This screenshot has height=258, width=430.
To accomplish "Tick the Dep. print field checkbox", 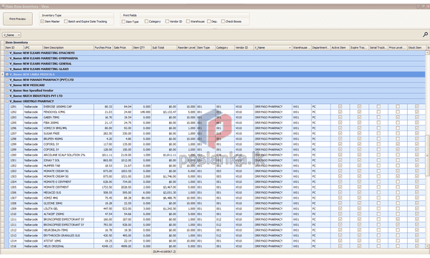I will 209,21.
